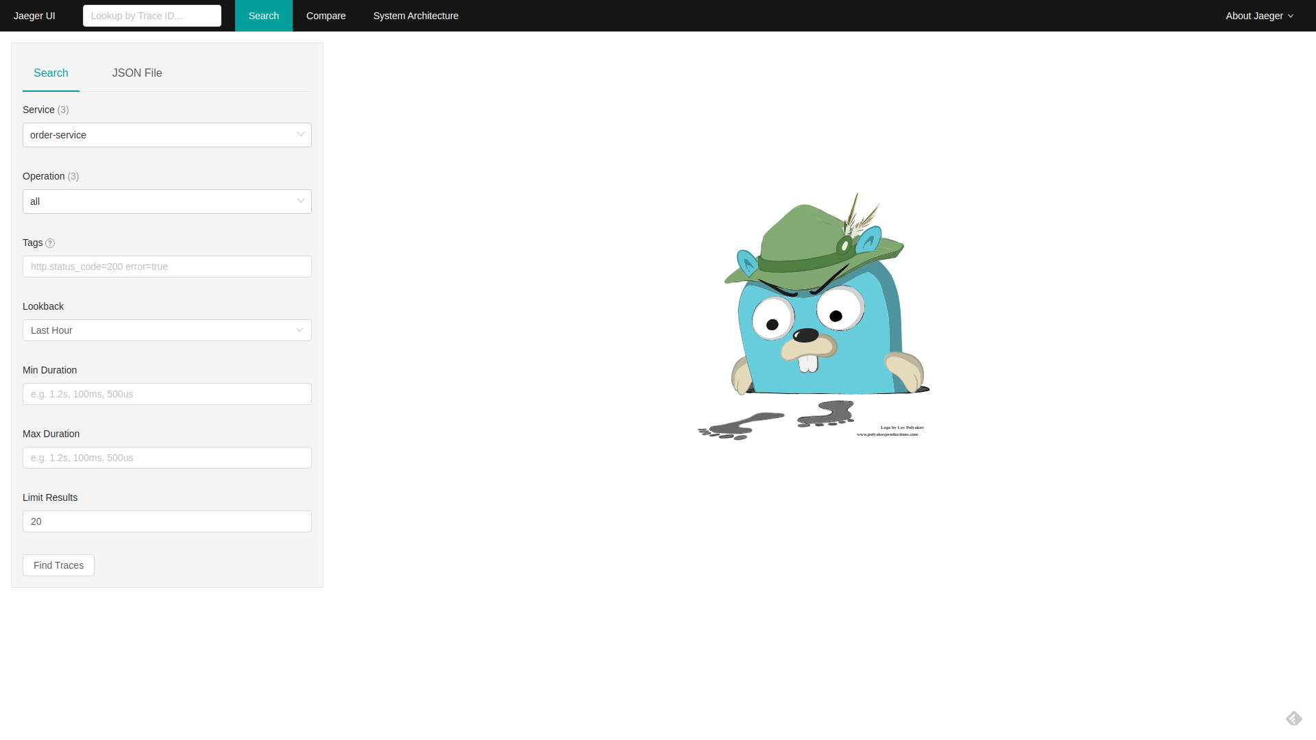Expand the Operation dropdown showing all
Image resolution: width=1316 pixels, height=740 pixels.
(x=158, y=201)
